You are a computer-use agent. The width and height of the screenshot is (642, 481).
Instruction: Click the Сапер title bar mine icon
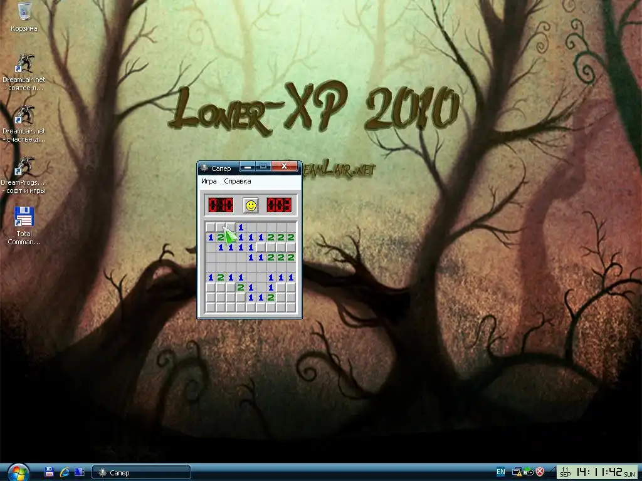[x=204, y=168]
